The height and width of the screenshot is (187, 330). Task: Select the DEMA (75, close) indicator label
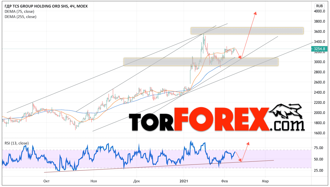[19, 11]
